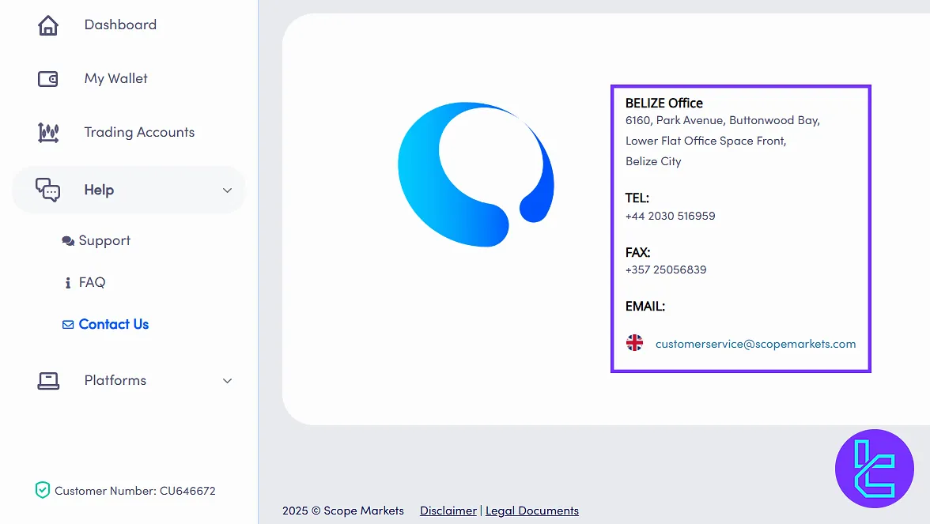Collapse the Help section using its chevron
This screenshot has width=930, height=524.
[x=227, y=190]
